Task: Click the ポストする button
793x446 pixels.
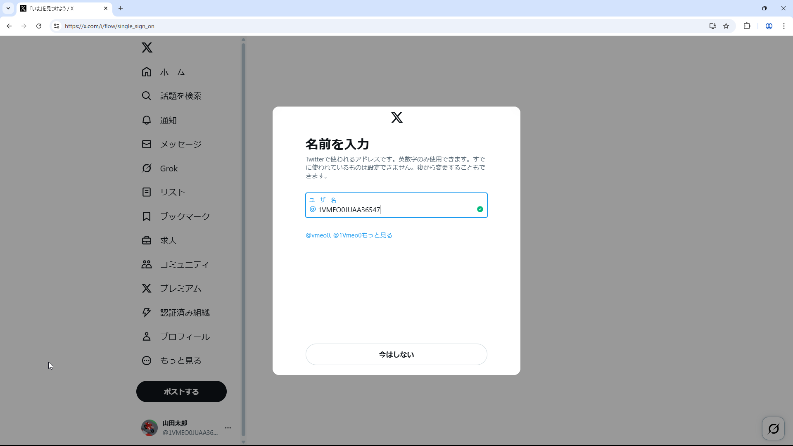Action: pos(181,391)
